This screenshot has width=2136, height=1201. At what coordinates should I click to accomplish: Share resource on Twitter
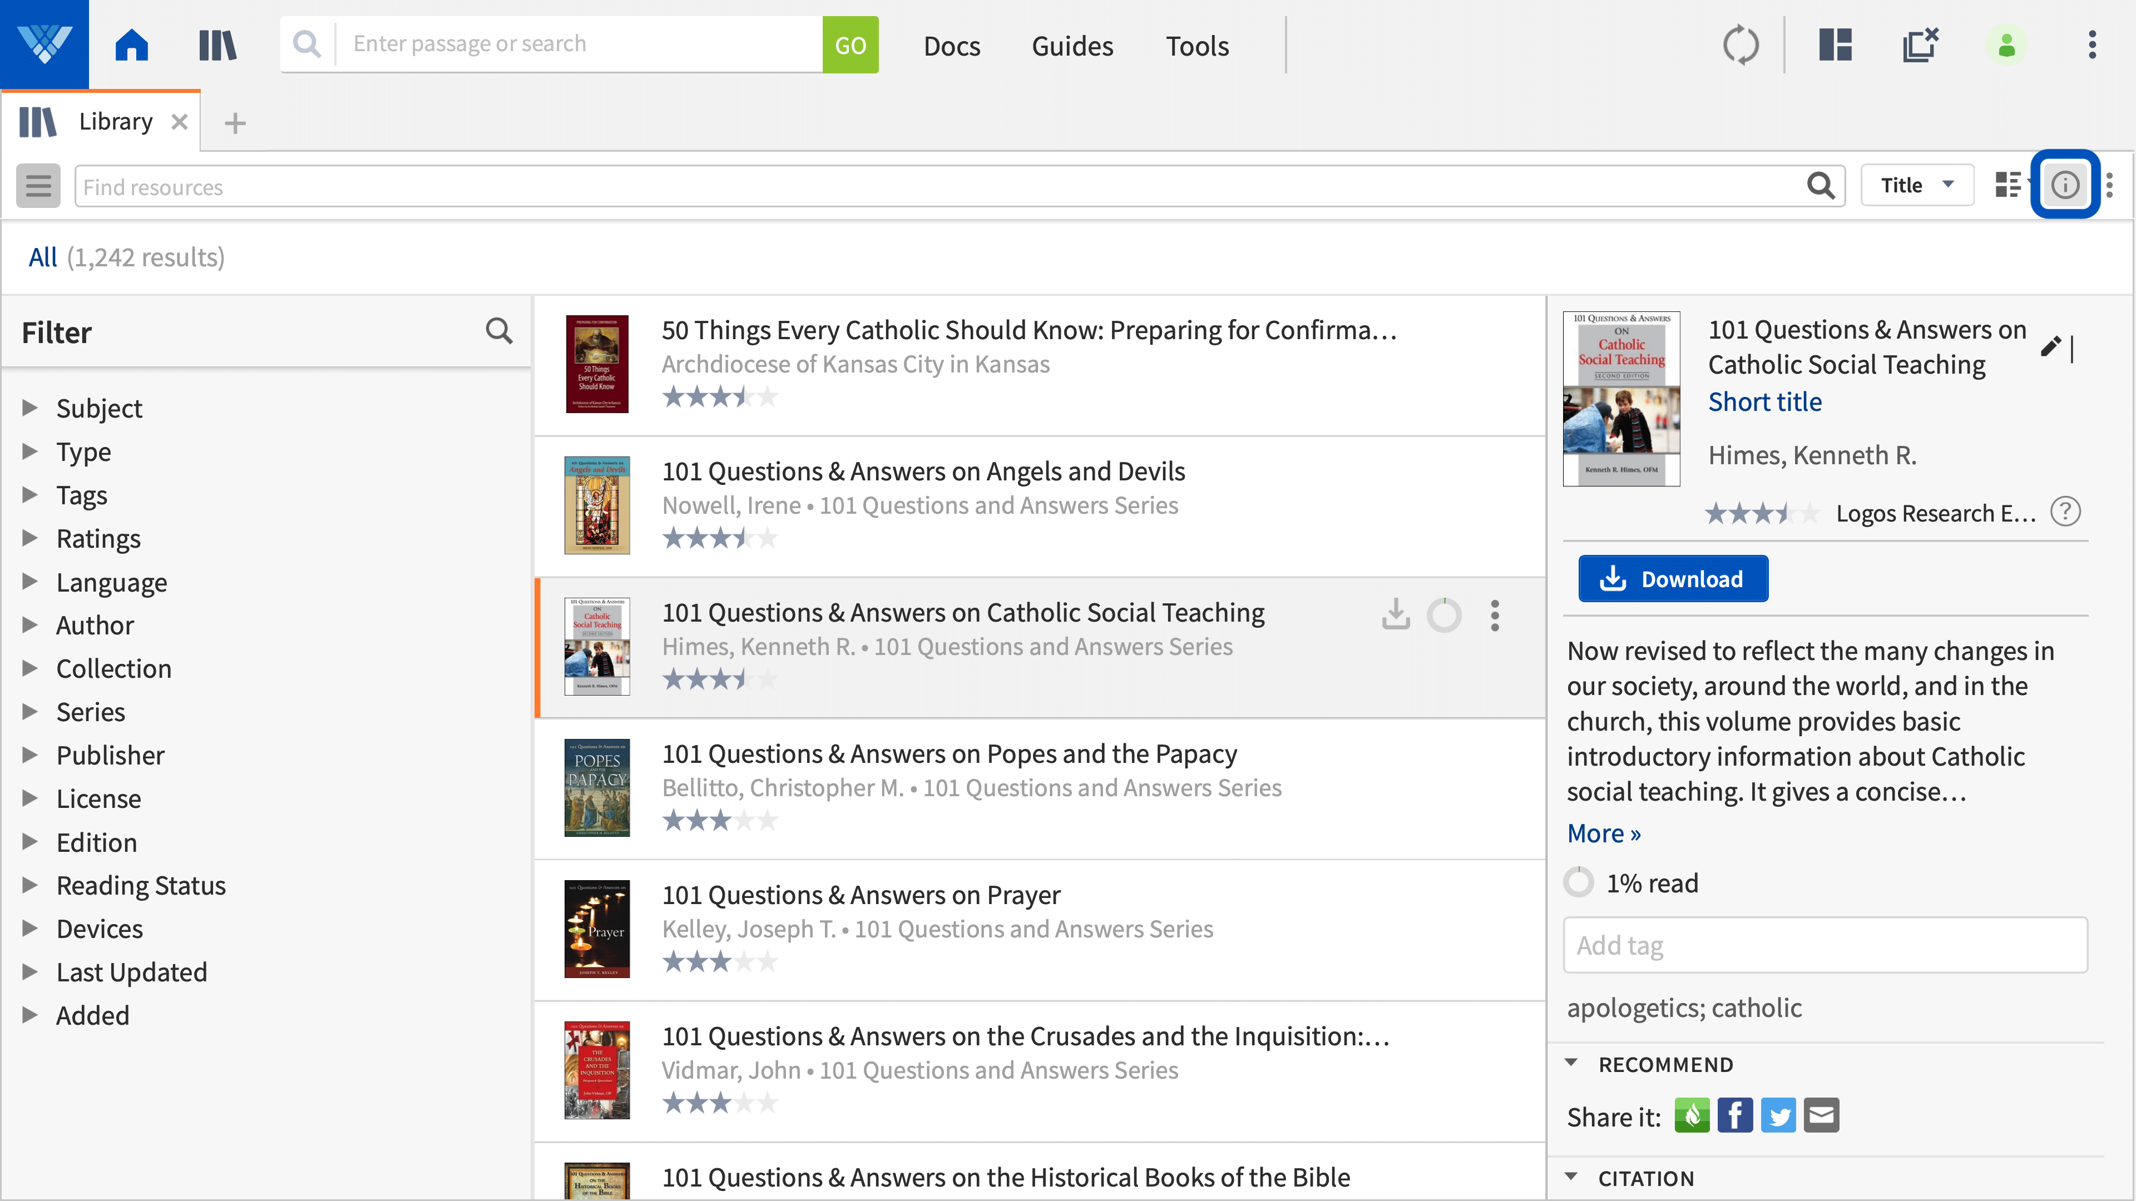tap(1778, 1115)
